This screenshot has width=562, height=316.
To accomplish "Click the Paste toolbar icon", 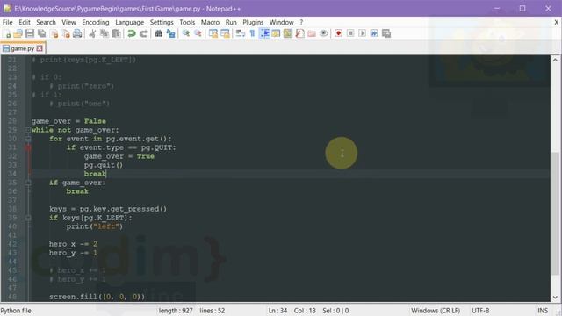I will click(116, 33).
